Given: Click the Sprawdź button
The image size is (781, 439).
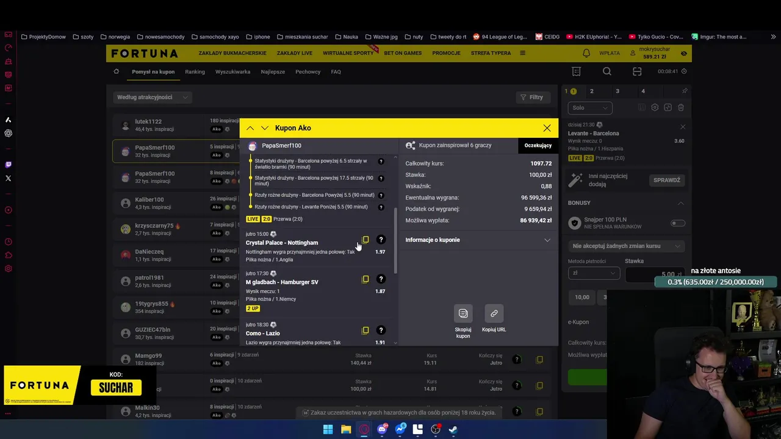Looking at the screenshot, I should (667, 180).
